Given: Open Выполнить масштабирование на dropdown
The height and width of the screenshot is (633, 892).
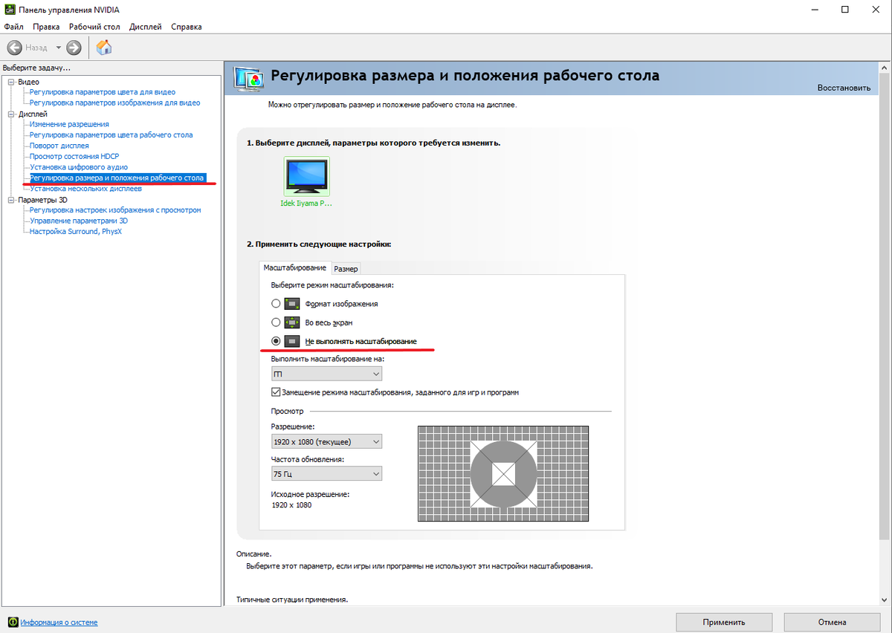Looking at the screenshot, I should (326, 374).
